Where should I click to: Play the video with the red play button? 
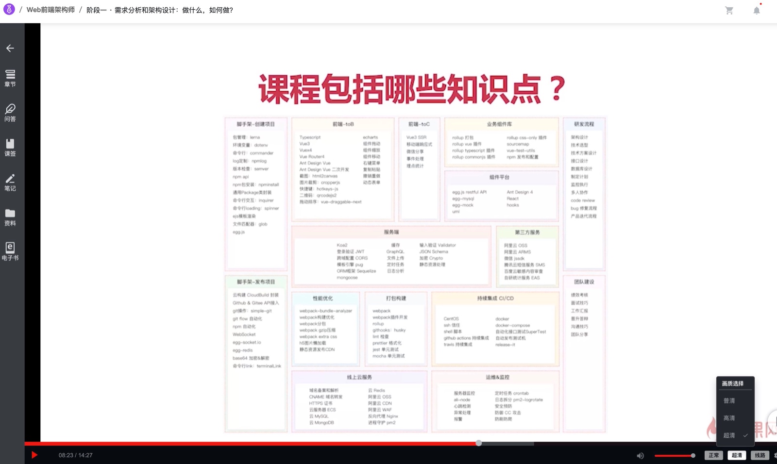(34, 455)
